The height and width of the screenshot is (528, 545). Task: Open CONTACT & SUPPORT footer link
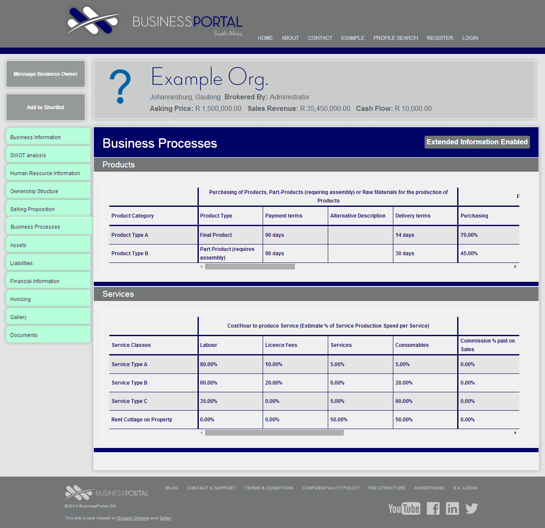(211, 488)
